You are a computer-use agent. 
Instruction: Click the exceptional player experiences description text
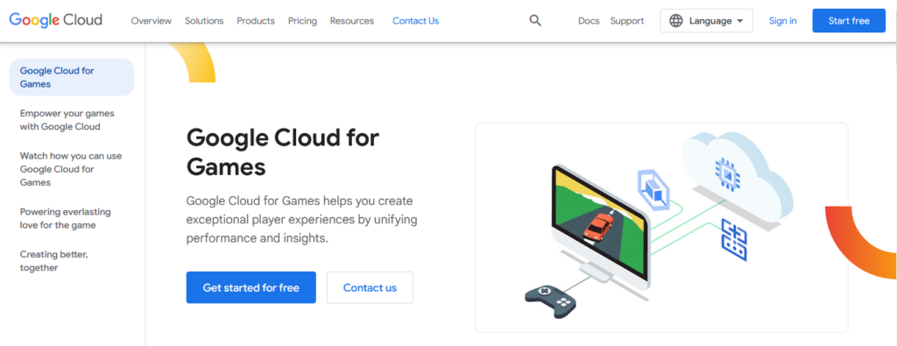tap(301, 220)
